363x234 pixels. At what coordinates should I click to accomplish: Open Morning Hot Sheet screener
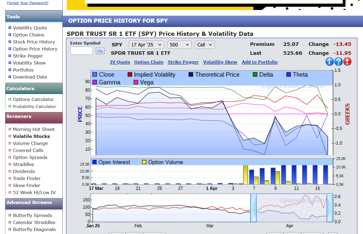[34, 129]
